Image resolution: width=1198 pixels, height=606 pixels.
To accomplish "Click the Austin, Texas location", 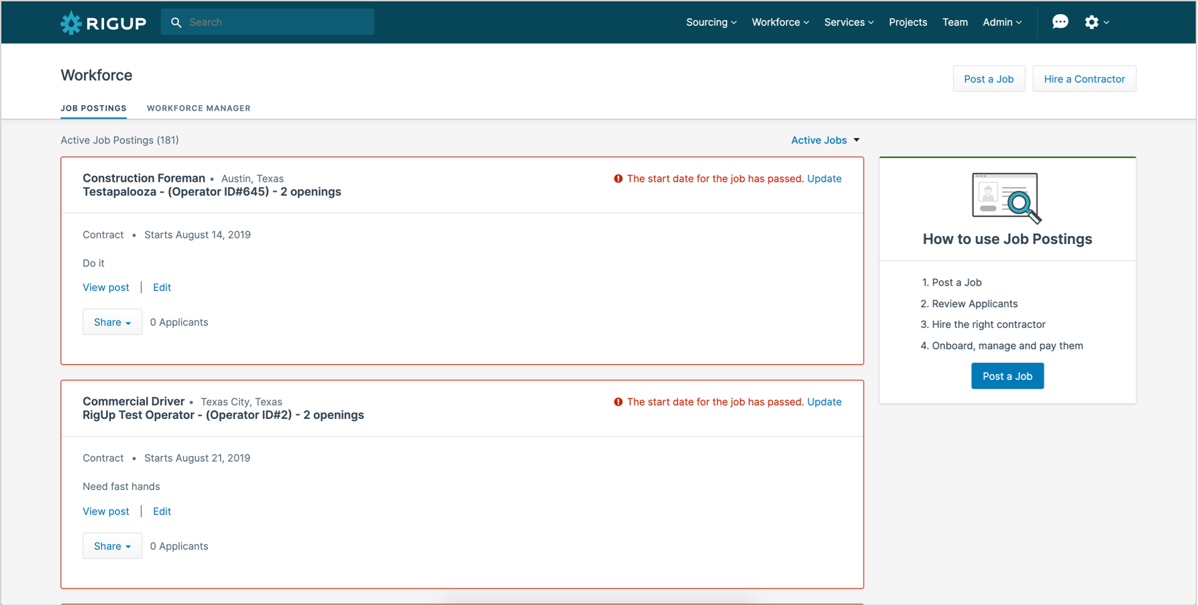I will click(x=252, y=178).
